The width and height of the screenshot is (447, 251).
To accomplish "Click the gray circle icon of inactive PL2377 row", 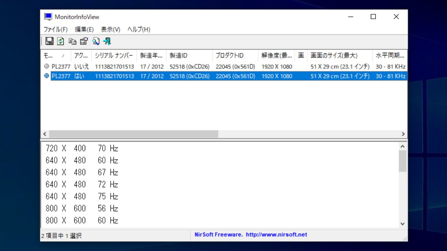I will pos(46,66).
